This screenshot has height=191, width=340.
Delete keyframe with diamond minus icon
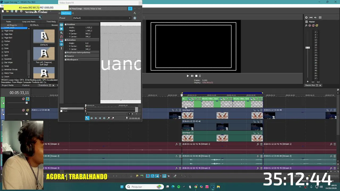point(113,118)
